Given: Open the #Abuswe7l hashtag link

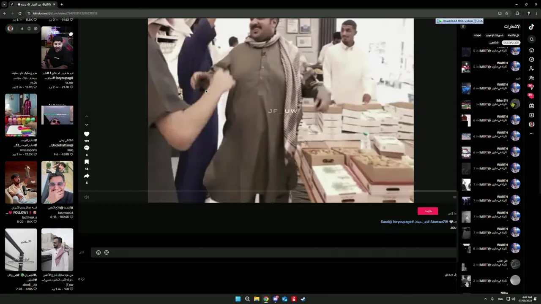Looking at the screenshot, I should coord(439,222).
